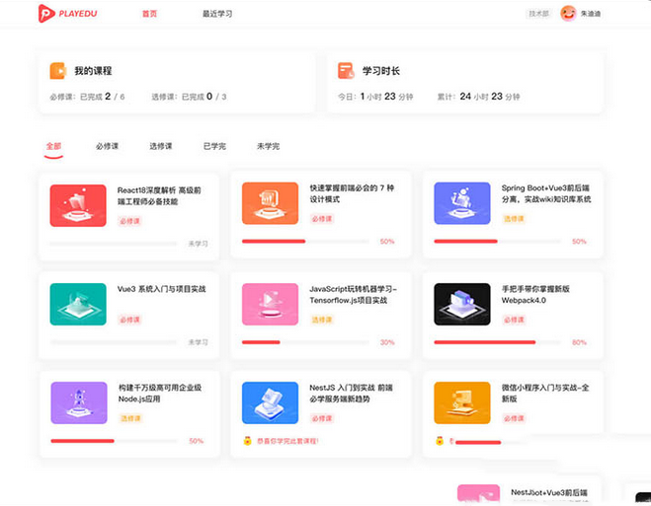Click the 学习时长 heading
This screenshot has height=506, width=651.
pyautogui.click(x=380, y=71)
